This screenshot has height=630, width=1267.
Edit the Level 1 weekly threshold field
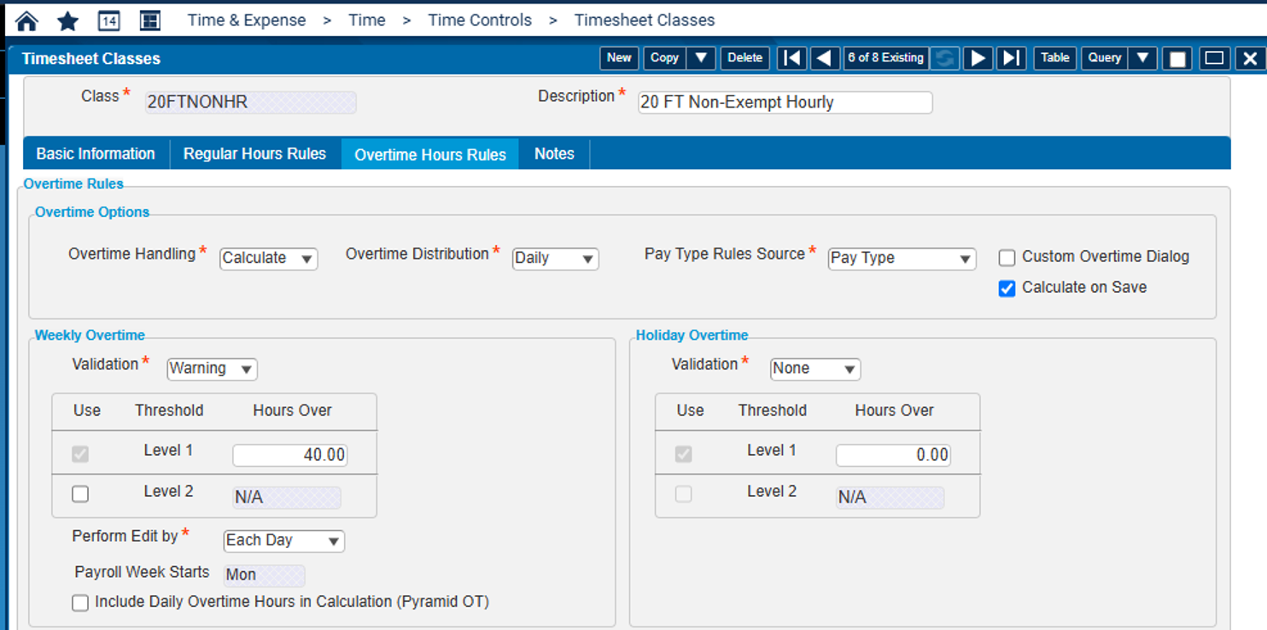tap(291, 455)
